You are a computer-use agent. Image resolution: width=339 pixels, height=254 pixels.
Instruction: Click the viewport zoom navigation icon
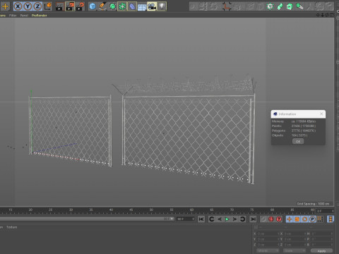pyautogui.click(x=323, y=15)
